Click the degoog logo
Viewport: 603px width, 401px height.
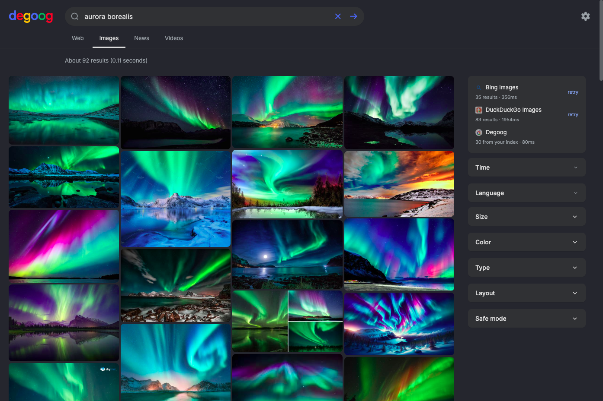(31, 16)
